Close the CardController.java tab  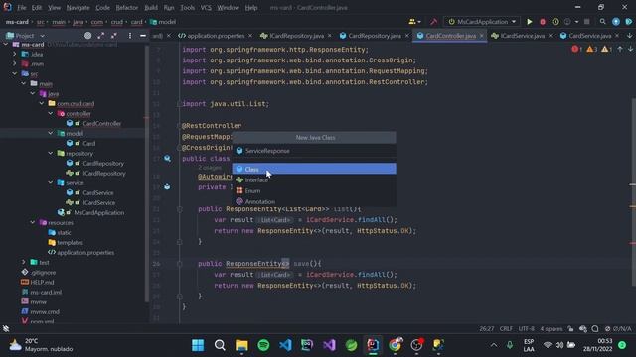481,36
